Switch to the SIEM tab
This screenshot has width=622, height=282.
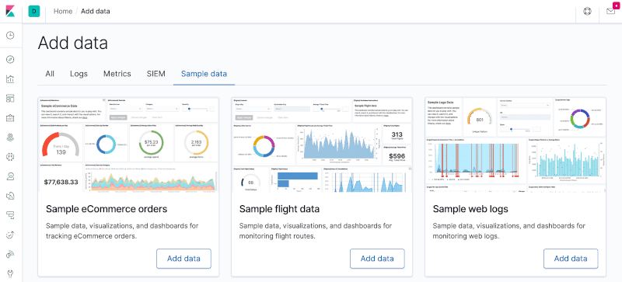pyautogui.click(x=156, y=74)
